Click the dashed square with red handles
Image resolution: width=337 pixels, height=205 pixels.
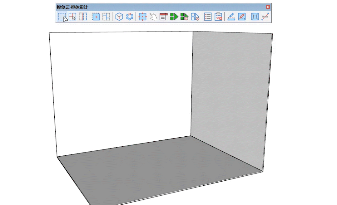point(142,17)
